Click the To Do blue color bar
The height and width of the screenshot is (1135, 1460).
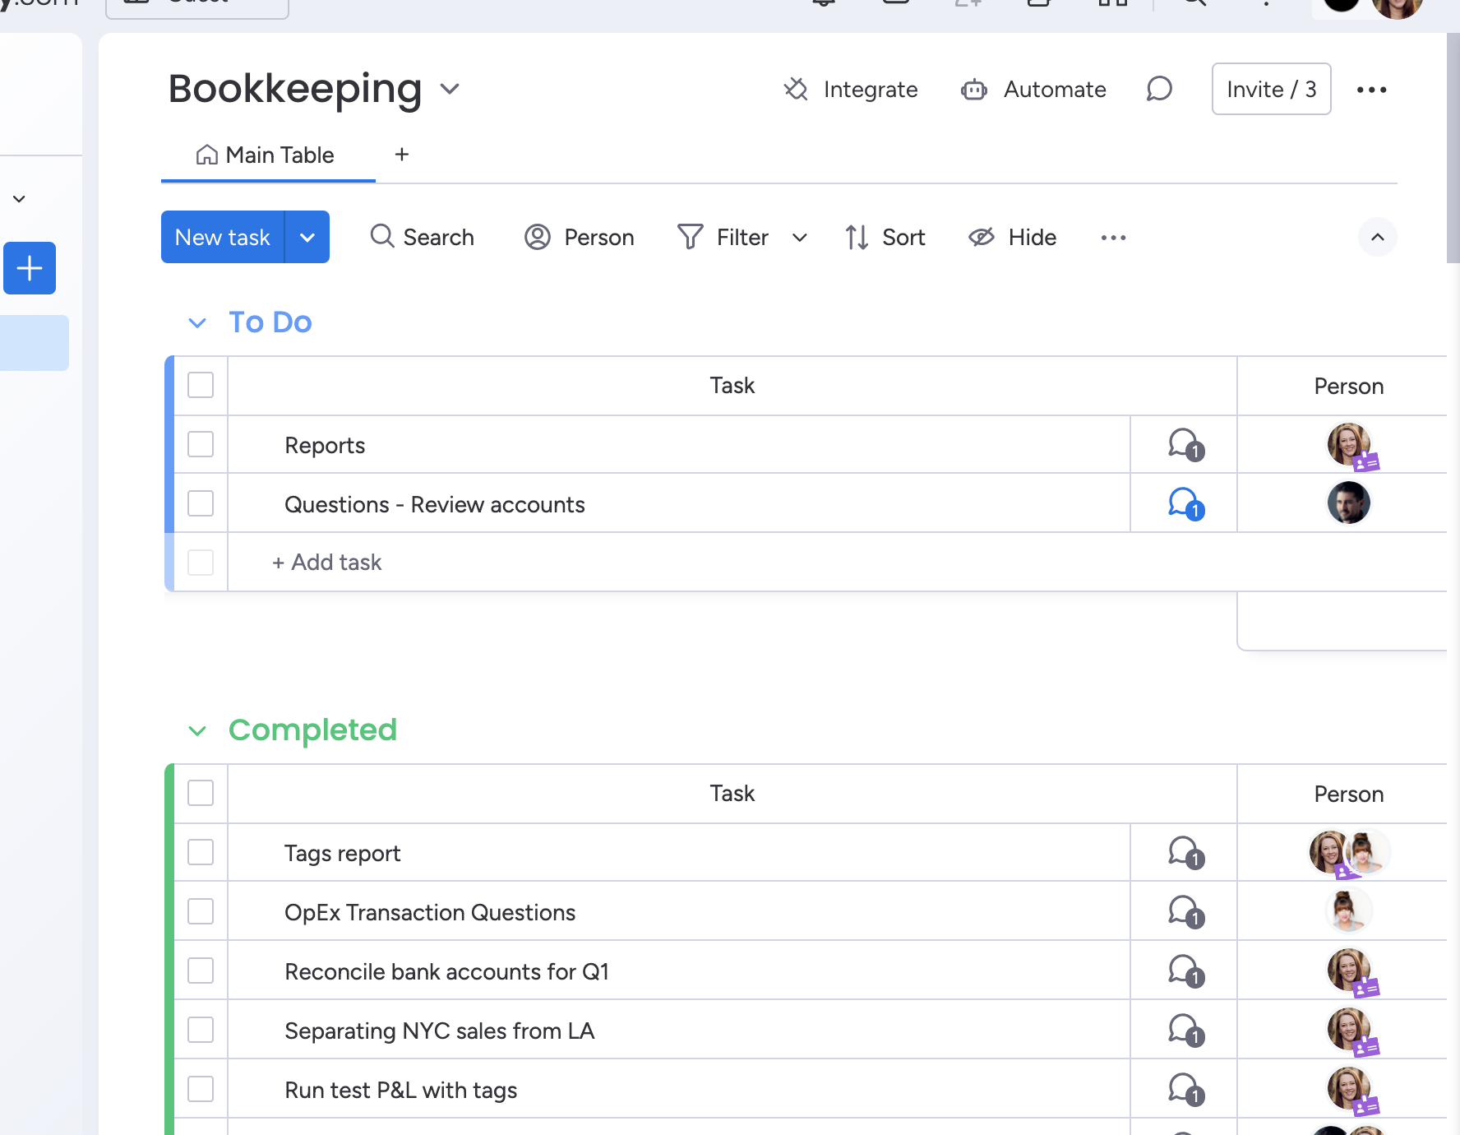tap(169, 473)
